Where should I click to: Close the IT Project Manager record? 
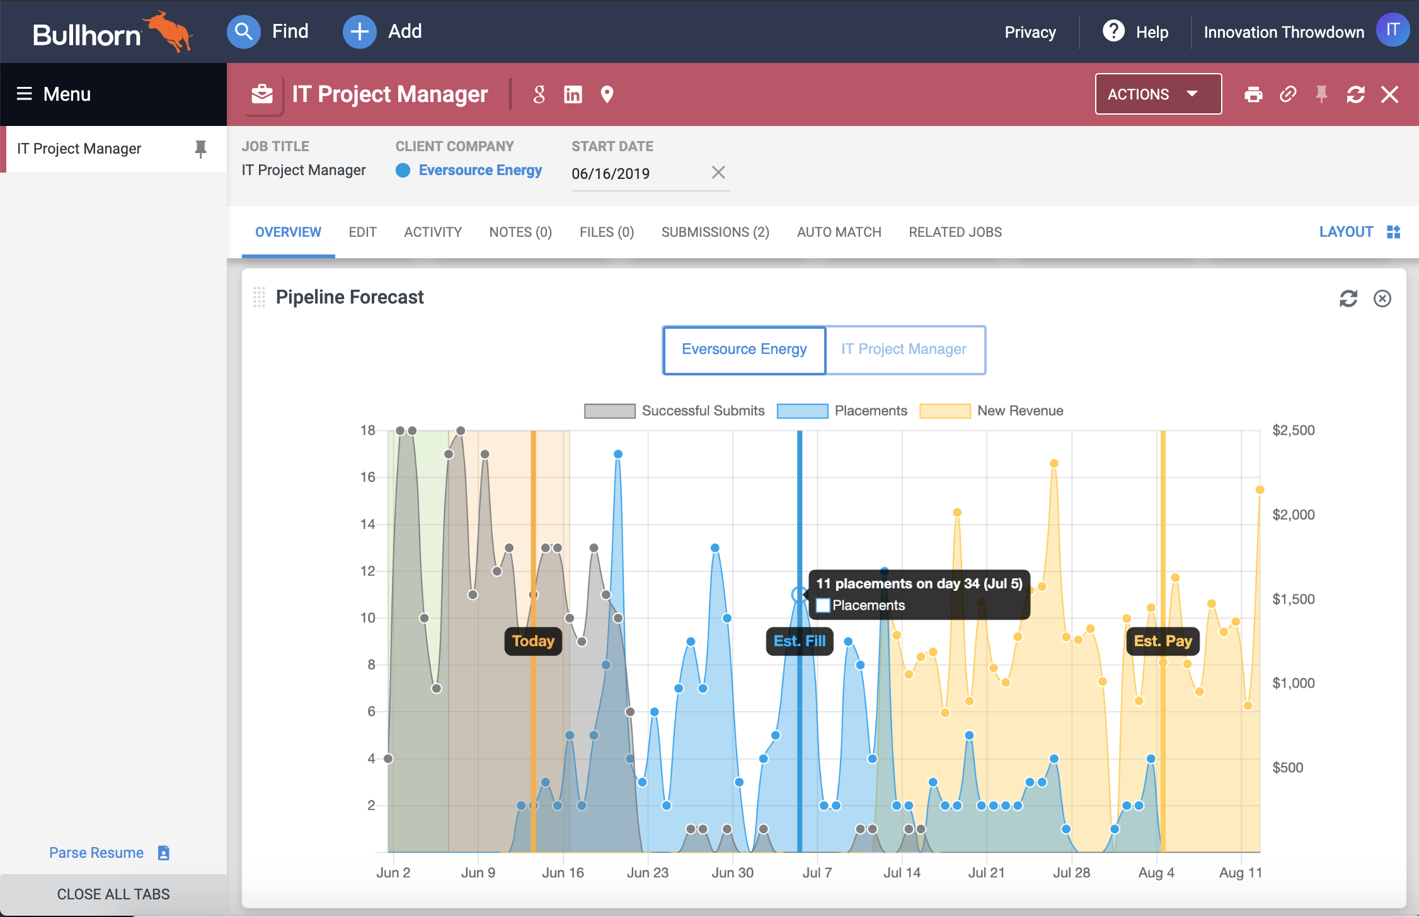point(1389,94)
